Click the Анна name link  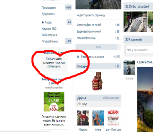pos(98,130)
